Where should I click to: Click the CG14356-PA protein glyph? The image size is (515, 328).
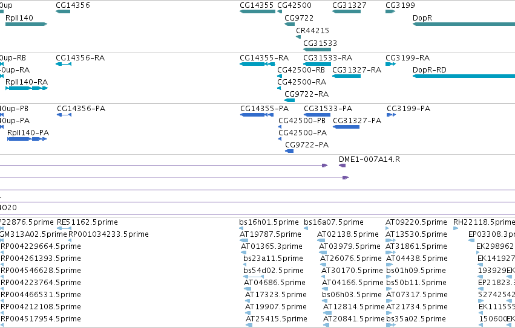(x=64, y=115)
